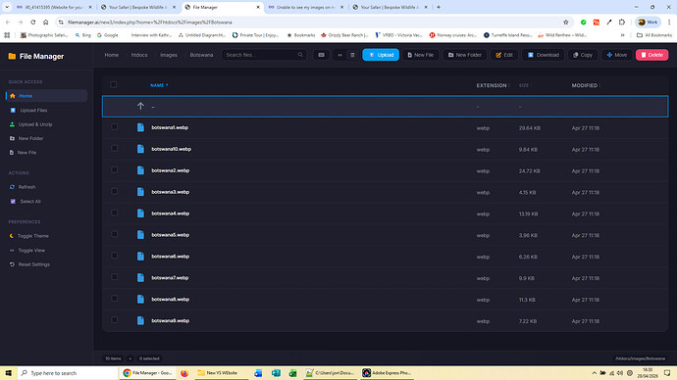Screen dimensions: 677x380
Task: Tick checkbox for botswana5.webp
Action: [x=115, y=234]
